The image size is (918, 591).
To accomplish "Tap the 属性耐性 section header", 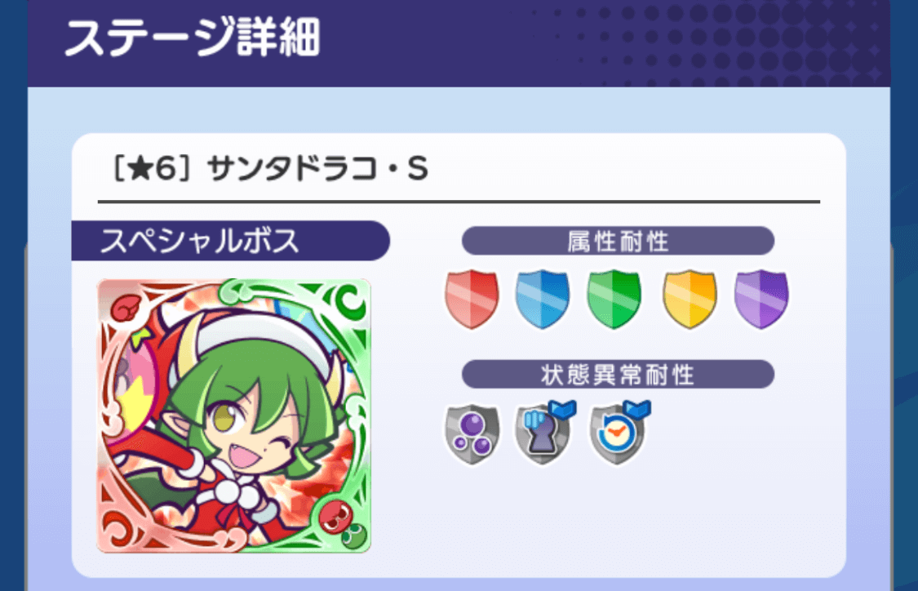I will (619, 241).
